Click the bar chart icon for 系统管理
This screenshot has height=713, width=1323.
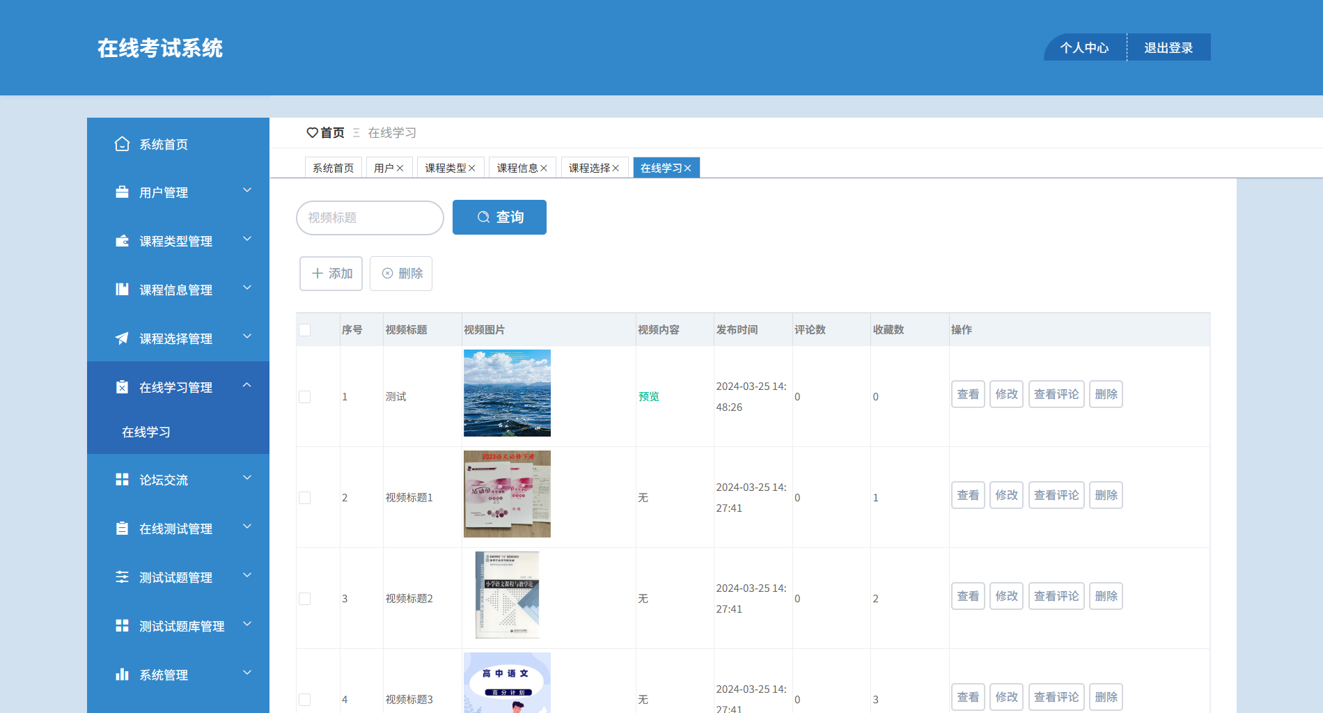click(x=122, y=675)
